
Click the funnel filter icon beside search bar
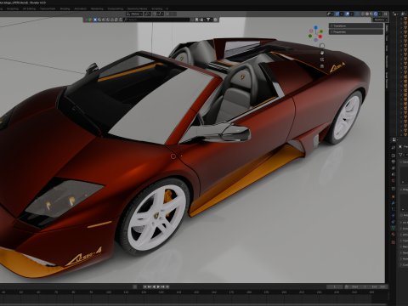tap(208, 20)
